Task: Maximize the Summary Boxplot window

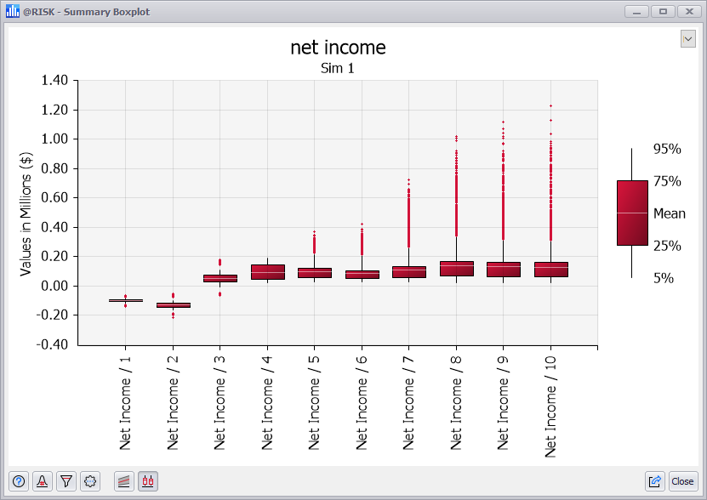Action: tap(662, 11)
